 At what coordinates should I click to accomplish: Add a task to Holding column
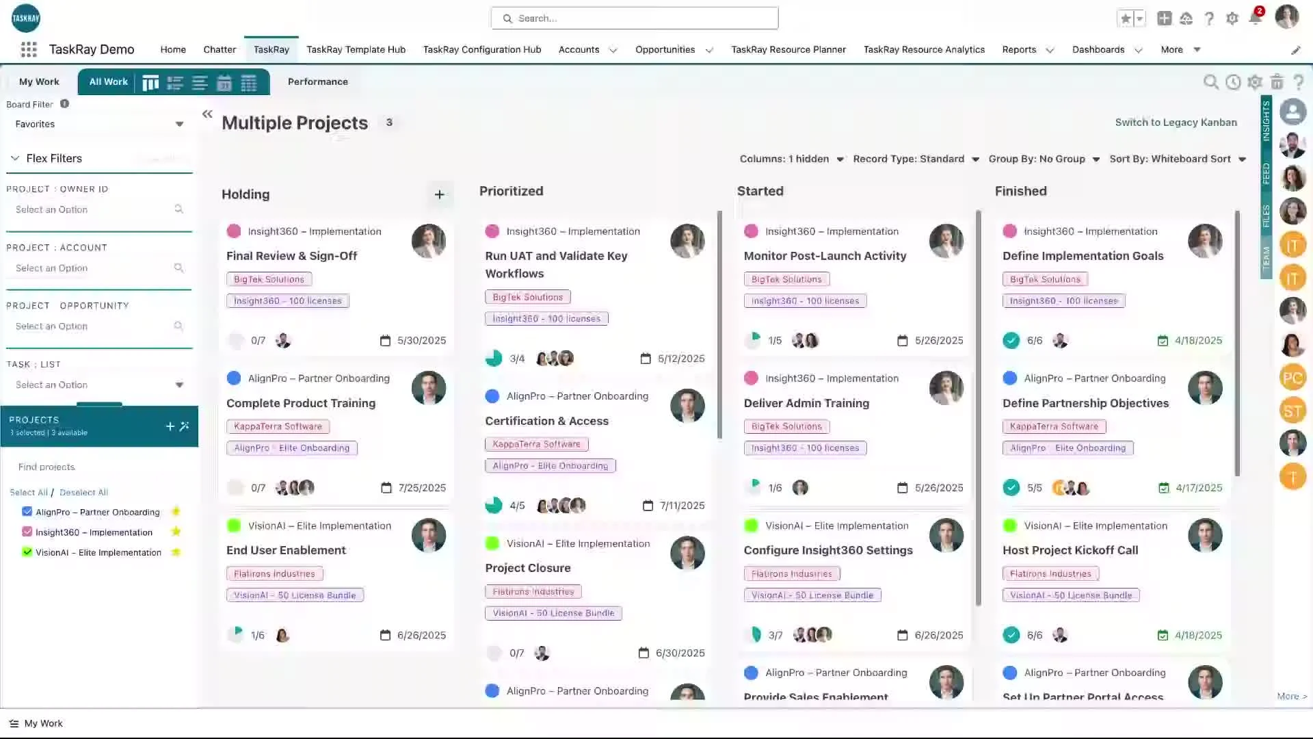pyautogui.click(x=439, y=195)
